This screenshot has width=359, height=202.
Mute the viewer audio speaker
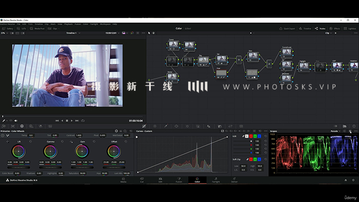16,120
